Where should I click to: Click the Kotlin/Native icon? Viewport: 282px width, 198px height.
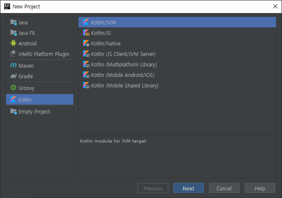click(86, 43)
